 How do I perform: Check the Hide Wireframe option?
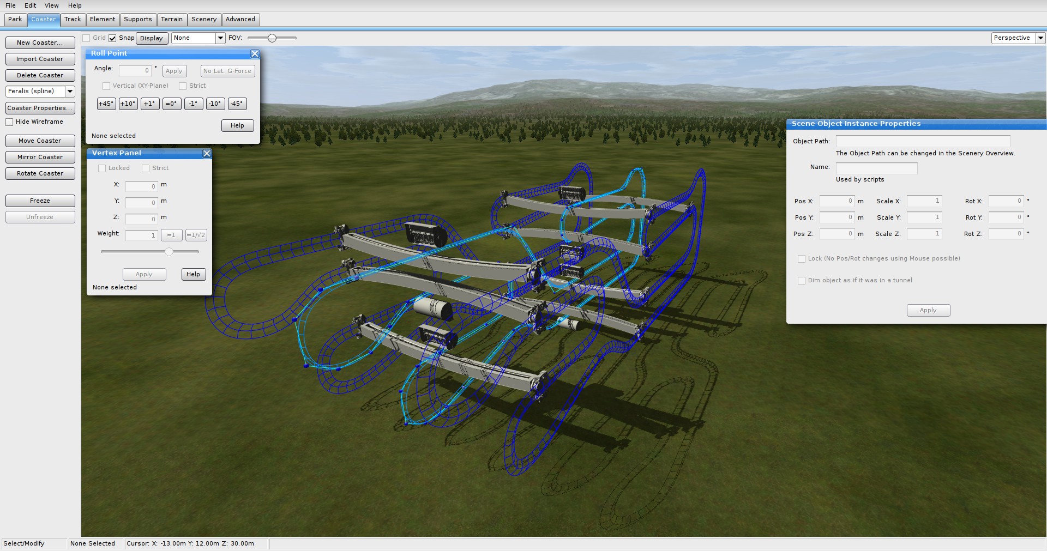9,122
